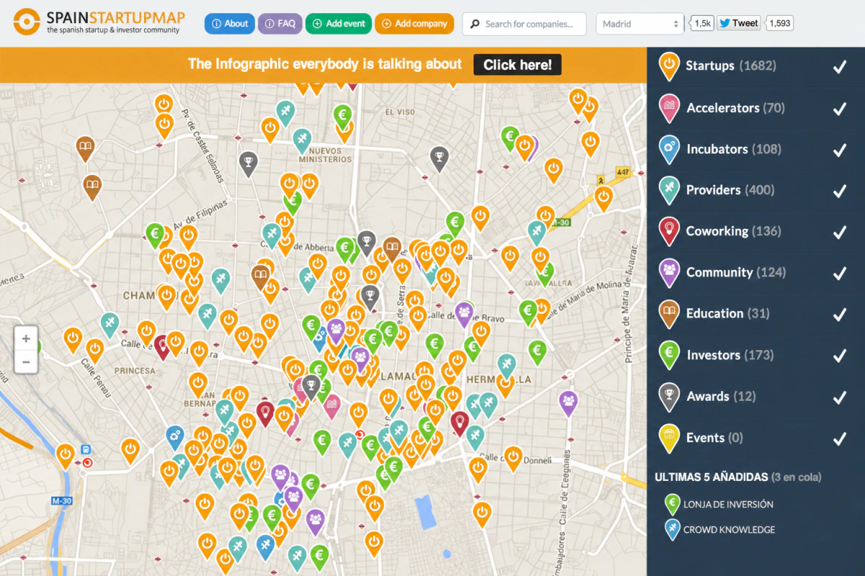Open the Madrid city dropdown

click(640, 24)
